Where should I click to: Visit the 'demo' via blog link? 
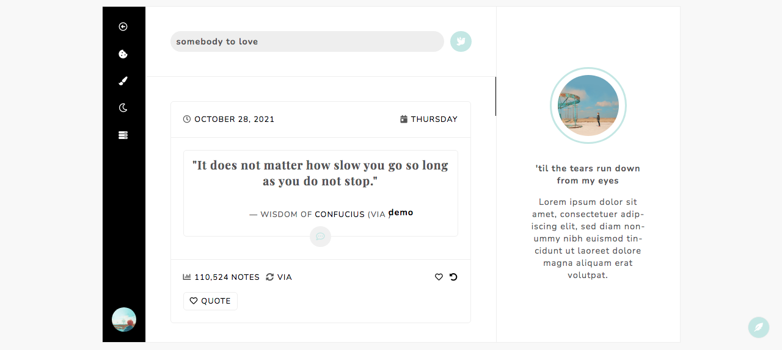[401, 212]
